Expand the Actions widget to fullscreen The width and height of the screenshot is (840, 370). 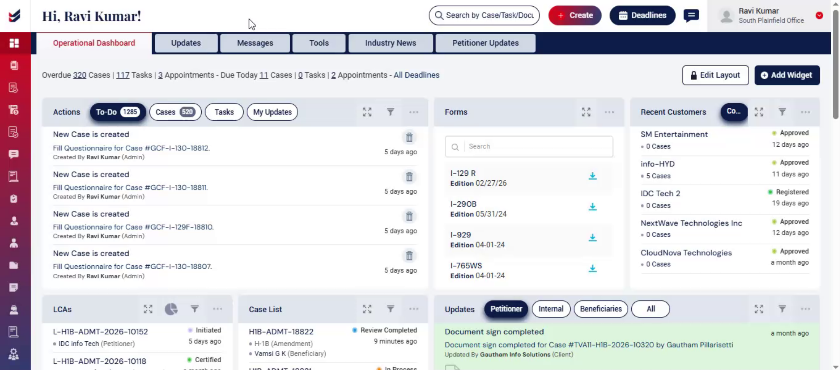367,112
